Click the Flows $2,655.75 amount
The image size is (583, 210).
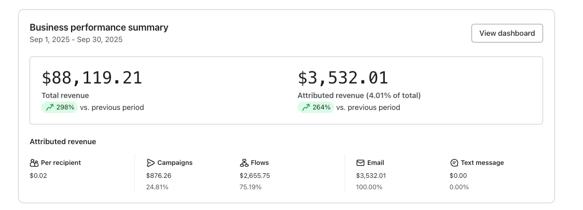(255, 176)
